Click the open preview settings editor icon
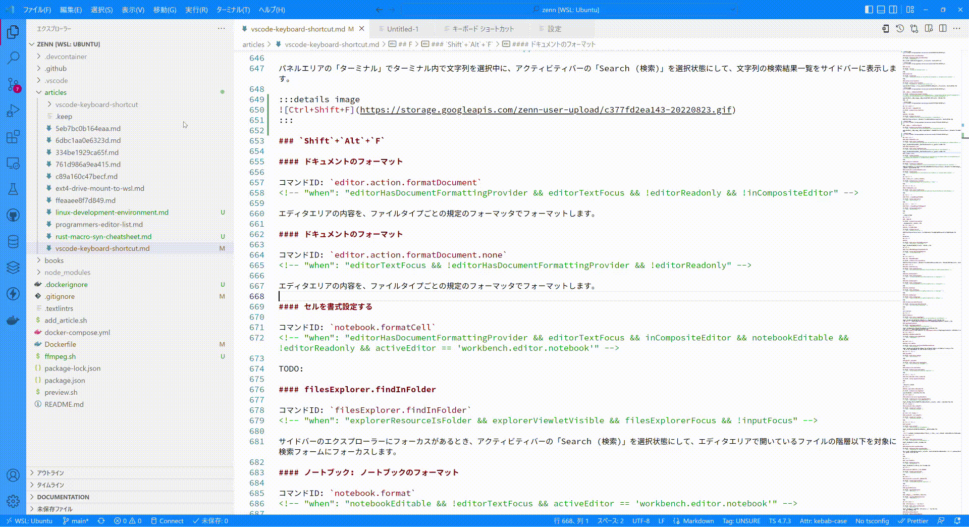969x527 pixels. 885,29
